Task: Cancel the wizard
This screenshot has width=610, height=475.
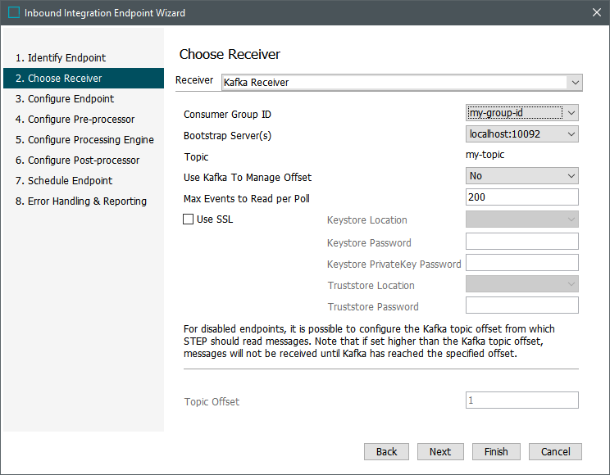Action: (555, 451)
